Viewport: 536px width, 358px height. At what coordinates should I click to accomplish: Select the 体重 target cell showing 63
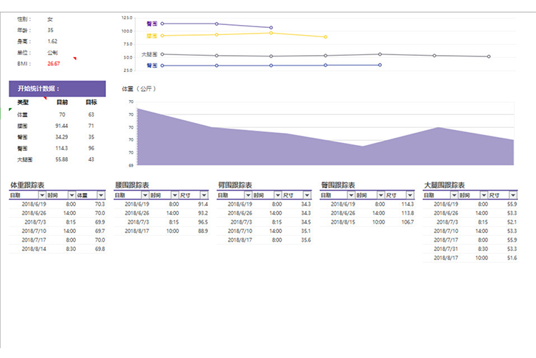tap(91, 114)
